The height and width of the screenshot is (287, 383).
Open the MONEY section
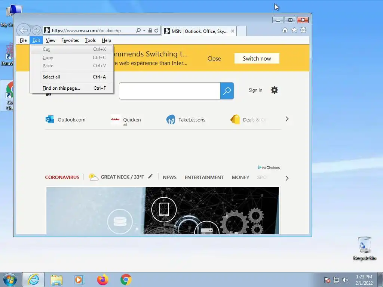coord(240,178)
